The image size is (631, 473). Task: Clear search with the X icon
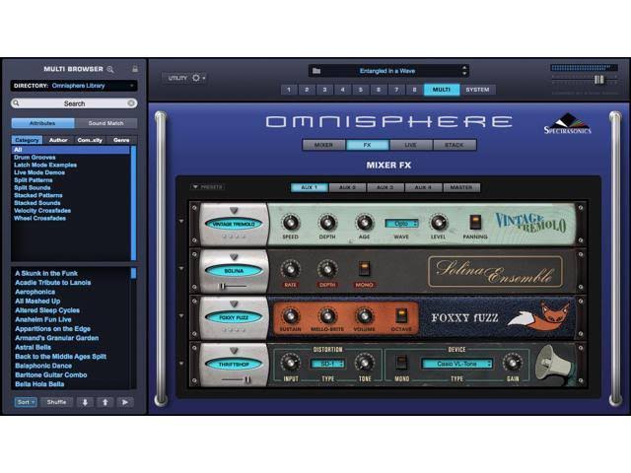tap(131, 103)
